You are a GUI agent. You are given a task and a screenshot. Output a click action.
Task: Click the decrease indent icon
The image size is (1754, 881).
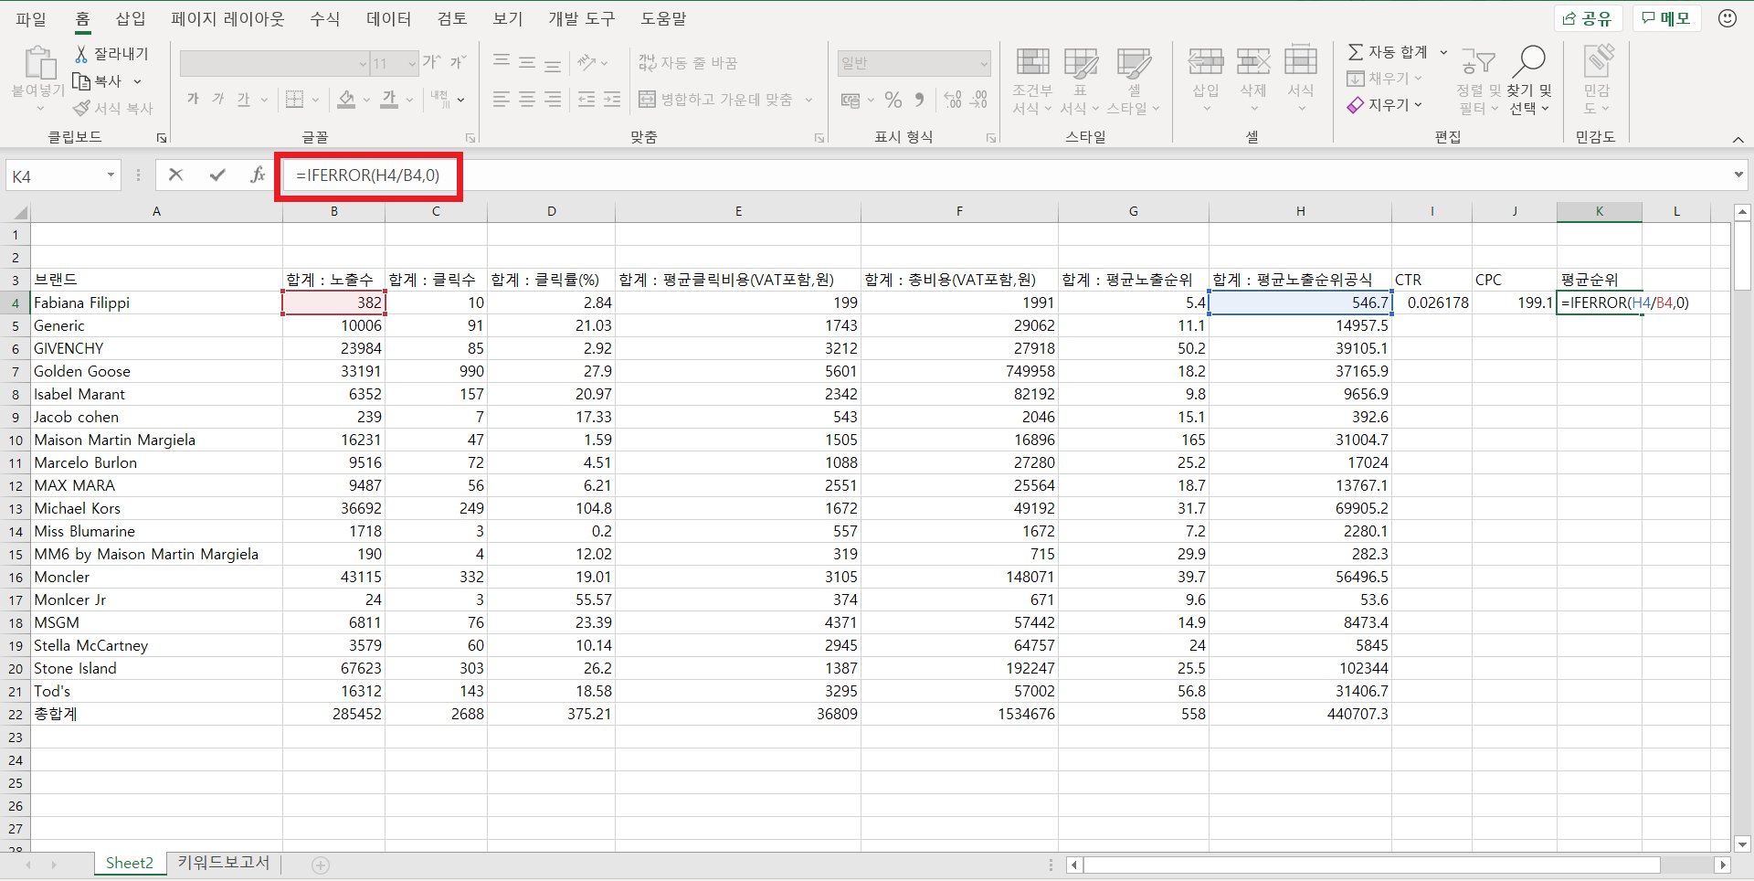point(586,99)
